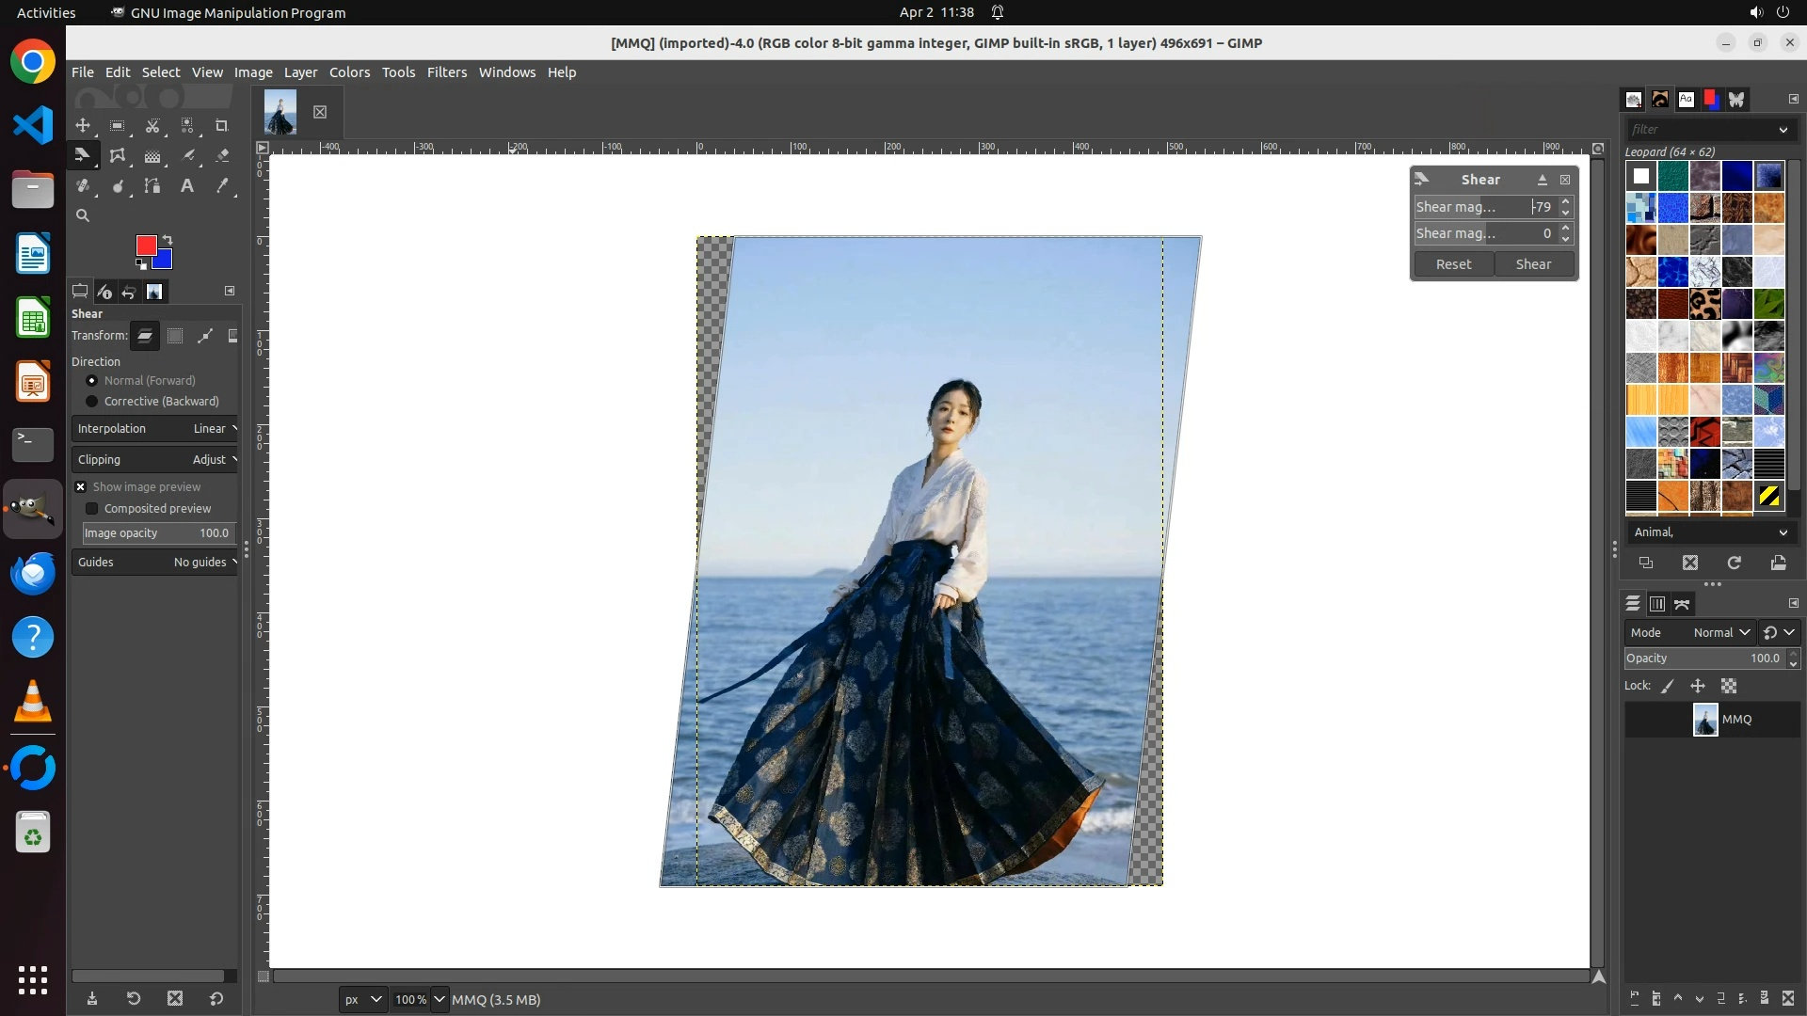Enable Composited preview
This screenshot has width=1807, height=1016.
click(92, 509)
